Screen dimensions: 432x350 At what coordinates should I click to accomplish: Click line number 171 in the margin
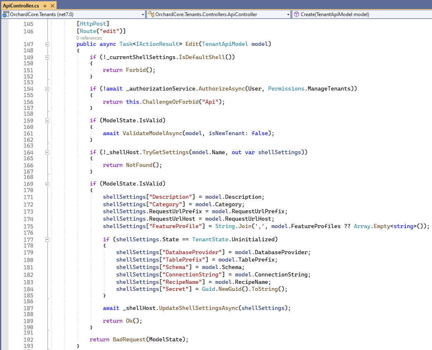(28, 198)
